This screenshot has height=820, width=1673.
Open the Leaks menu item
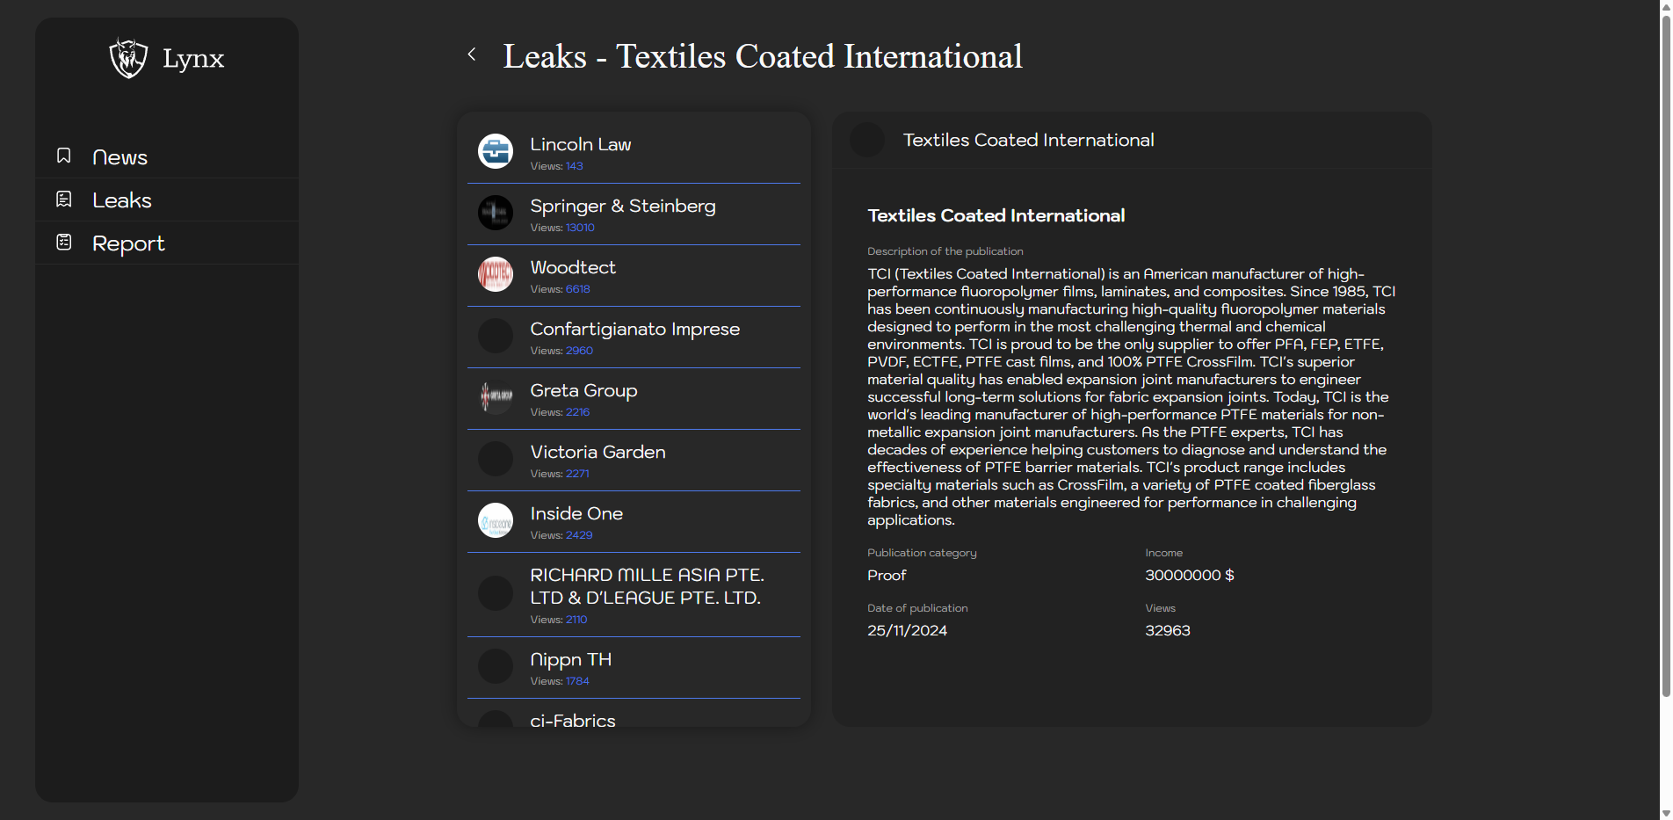[x=122, y=200]
